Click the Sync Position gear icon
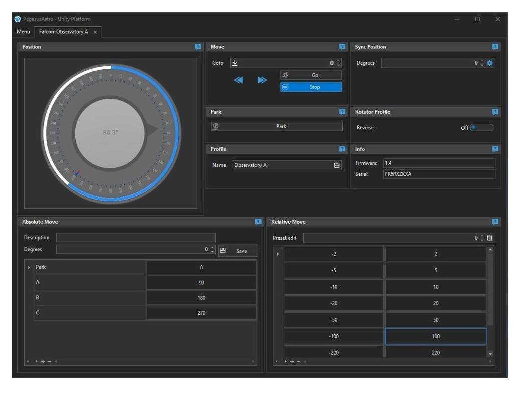This screenshot has width=521, height=394. tap(490, 63)
